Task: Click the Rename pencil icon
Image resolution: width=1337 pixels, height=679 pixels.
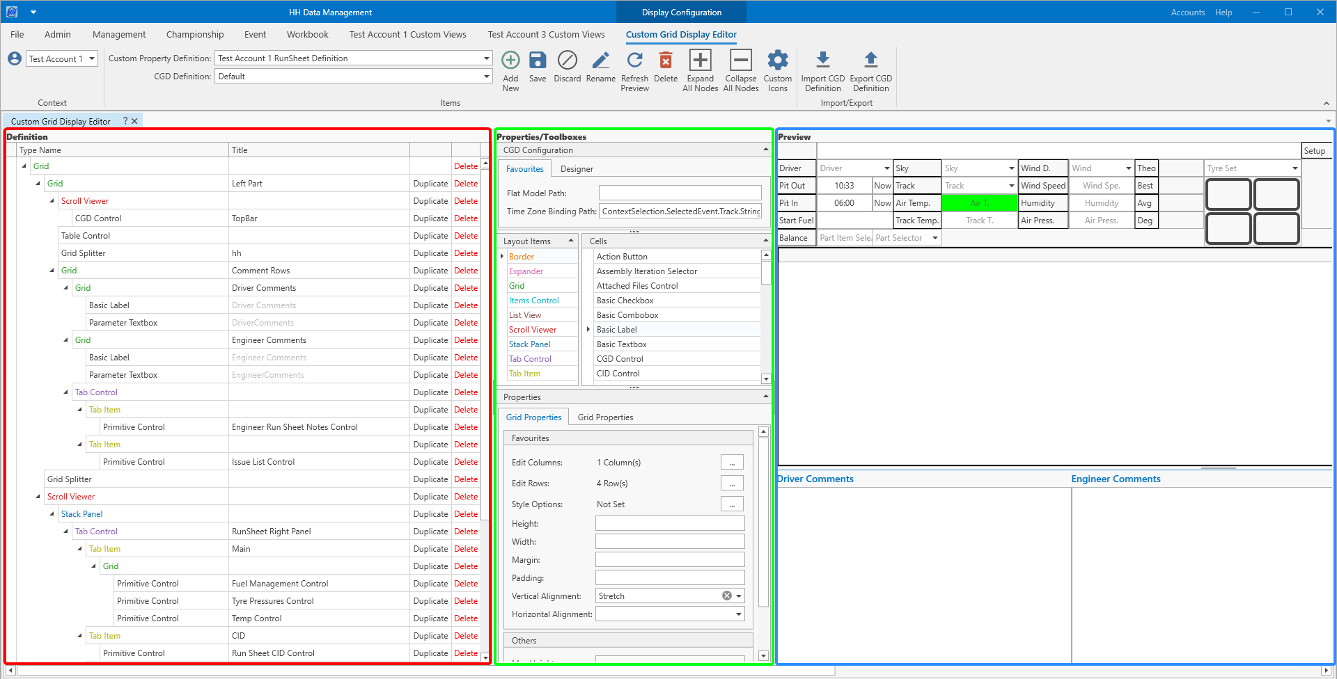Action: coord(600,61)
